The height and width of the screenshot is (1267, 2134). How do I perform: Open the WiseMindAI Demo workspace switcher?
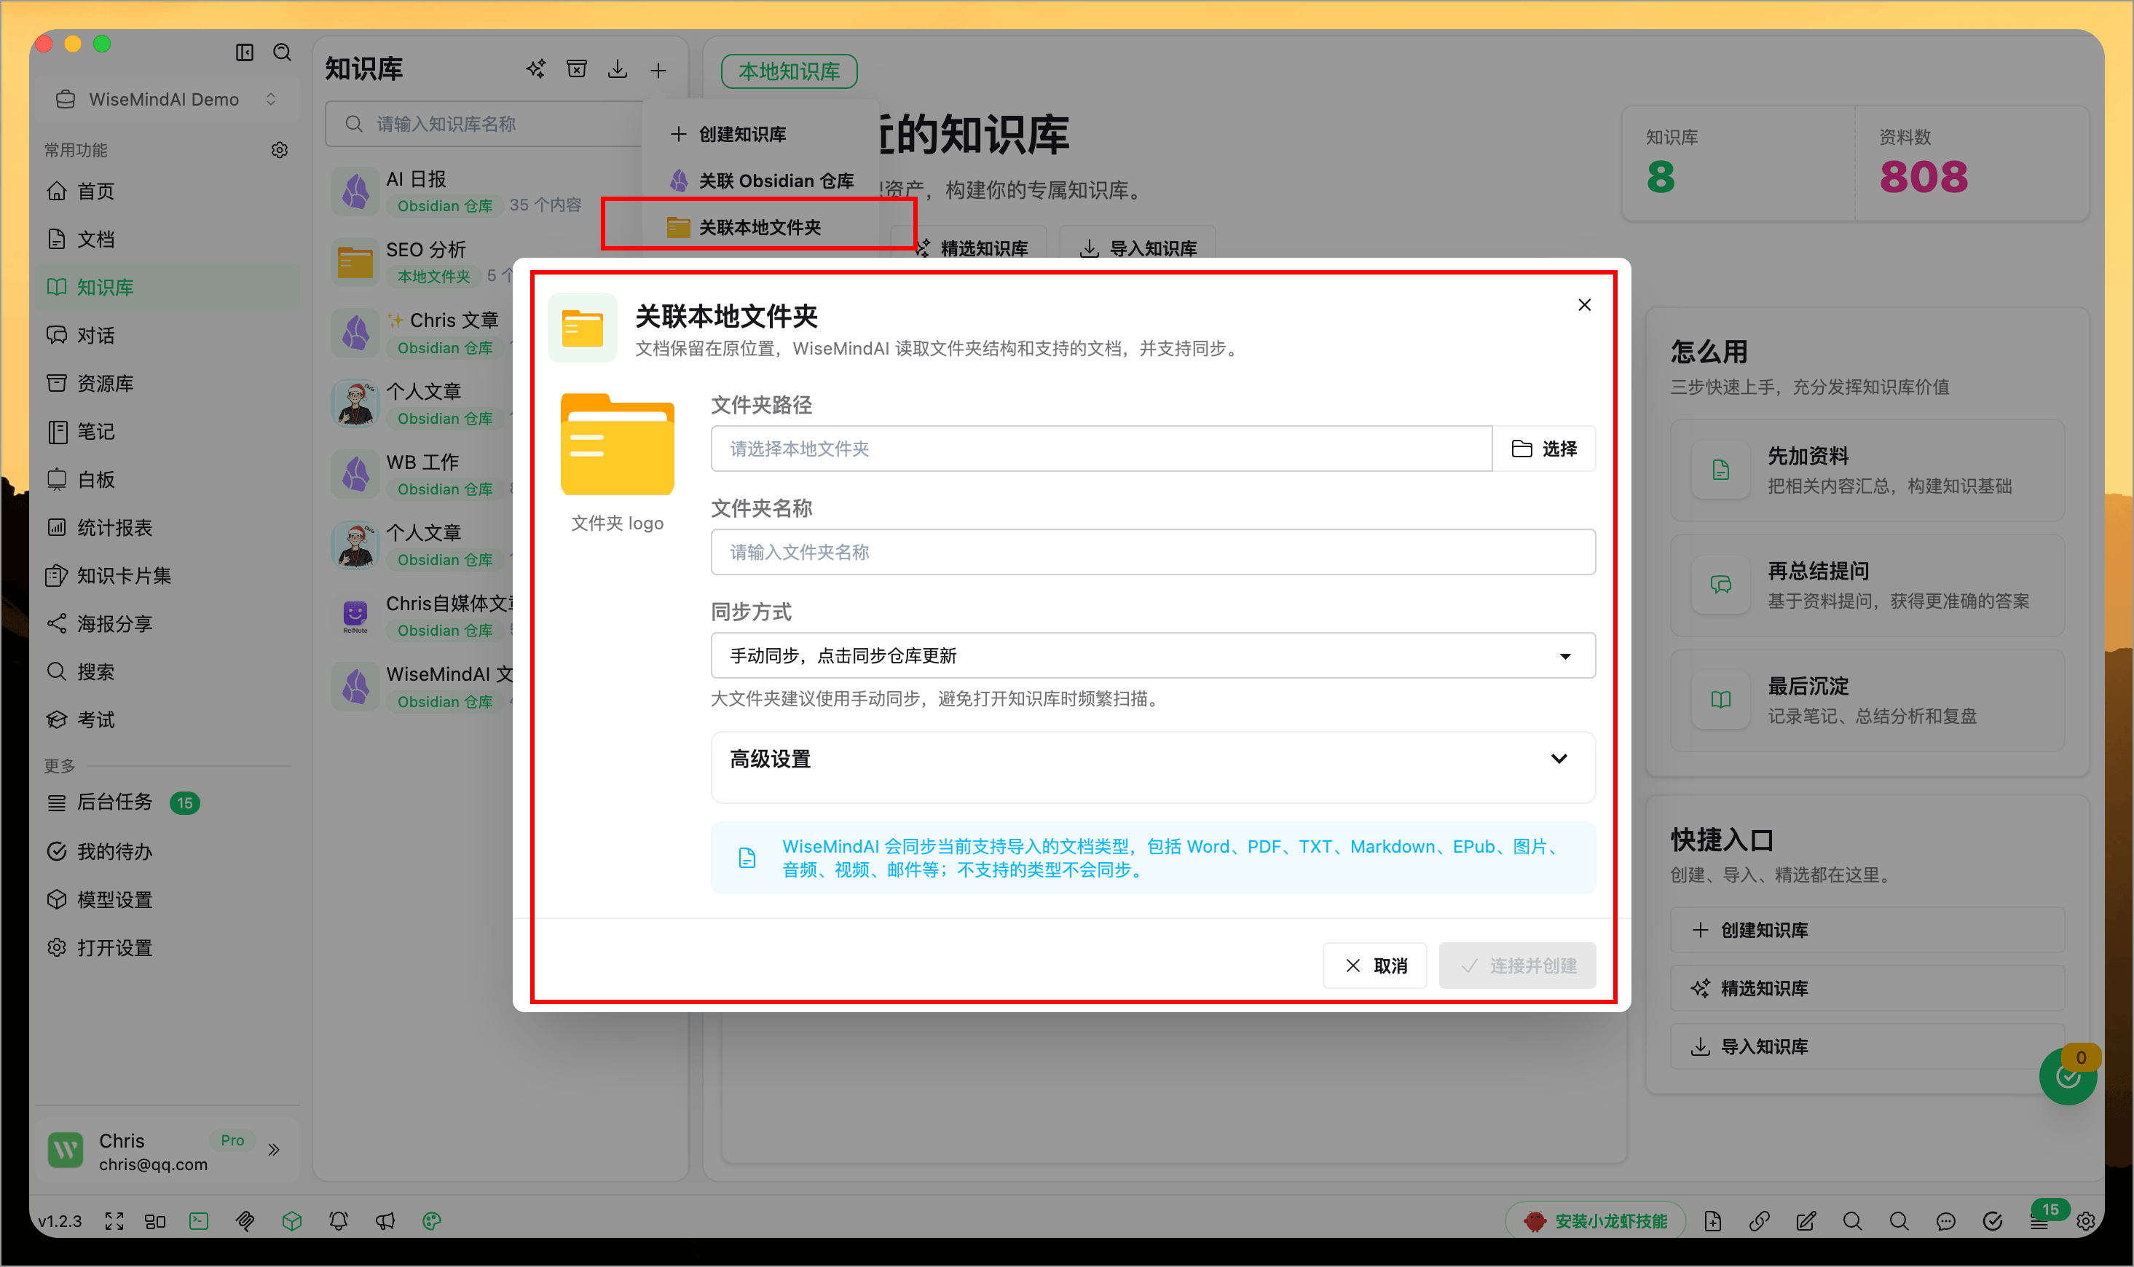pos(168,99)
